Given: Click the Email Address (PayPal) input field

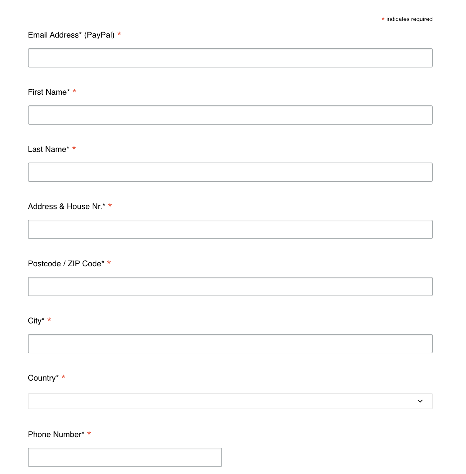Looking at the screenshot, I should (x=230, y=58).
